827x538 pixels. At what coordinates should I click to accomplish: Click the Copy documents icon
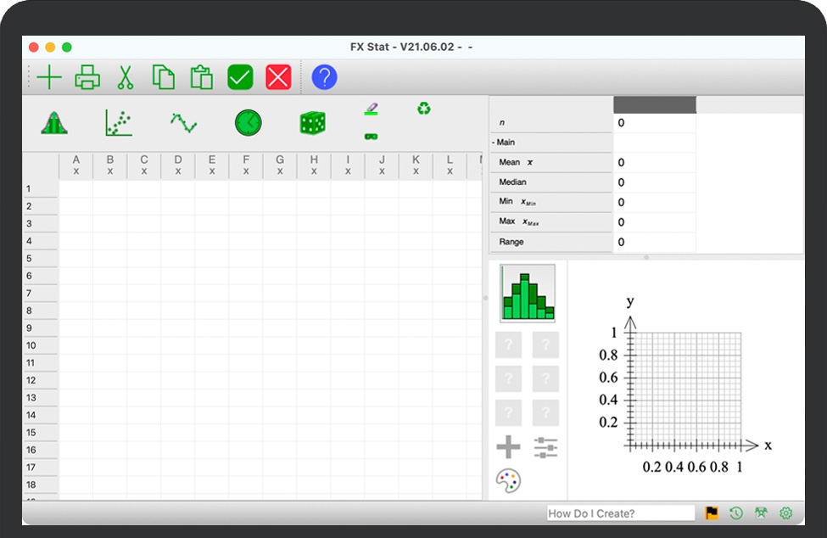pos(164,77)
